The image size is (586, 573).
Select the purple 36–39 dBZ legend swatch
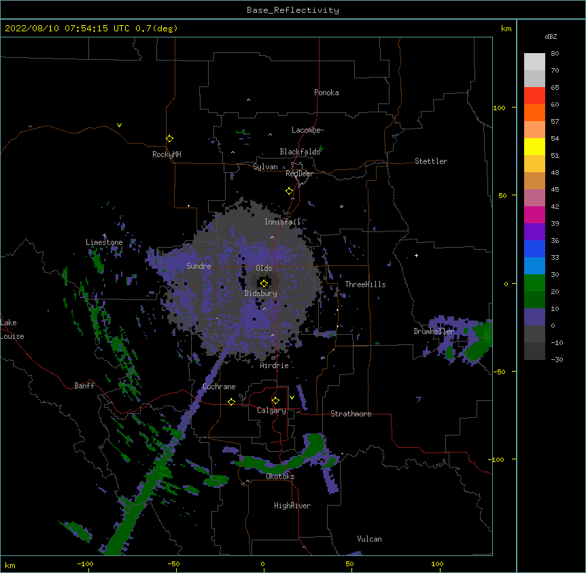534,232
